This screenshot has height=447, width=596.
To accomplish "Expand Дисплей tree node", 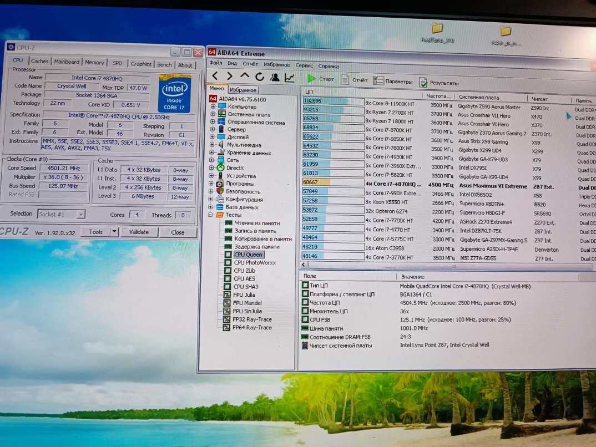I will click(x=213, y=137).
